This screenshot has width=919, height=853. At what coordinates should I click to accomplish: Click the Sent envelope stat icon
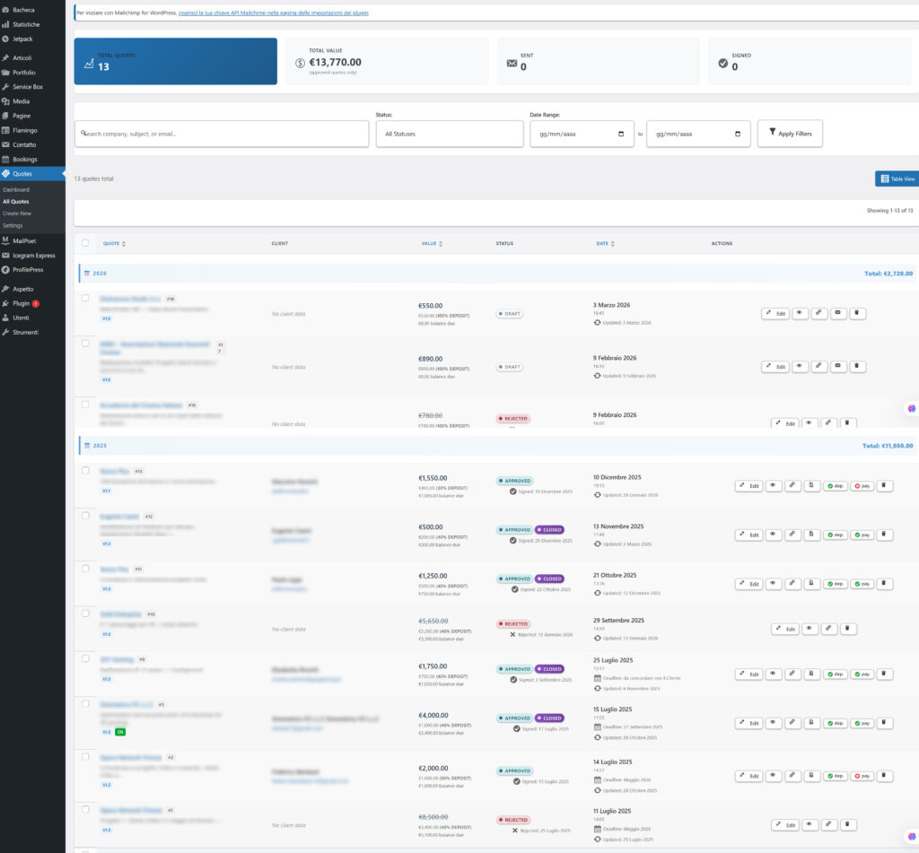tap(512, 64)
